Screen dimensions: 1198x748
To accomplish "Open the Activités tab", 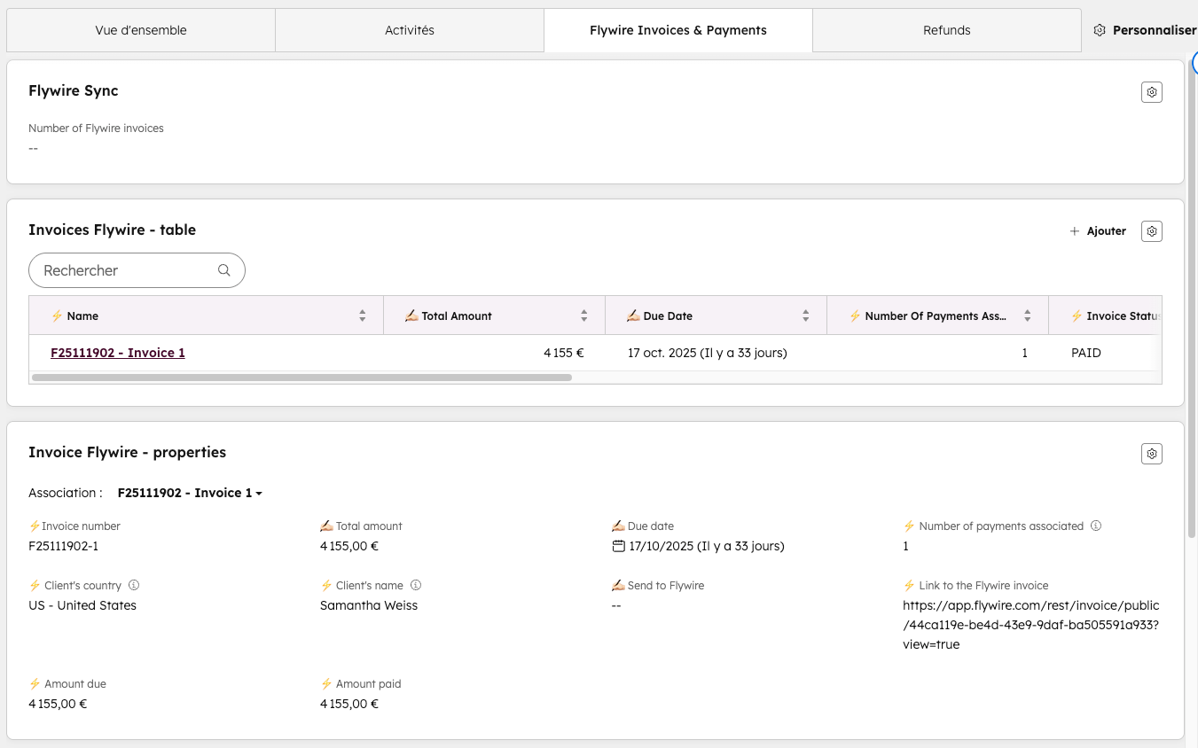I will click(x=410, y=30).
